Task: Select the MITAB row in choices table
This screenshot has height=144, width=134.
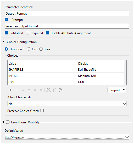Action: click(x=66, y=76)
